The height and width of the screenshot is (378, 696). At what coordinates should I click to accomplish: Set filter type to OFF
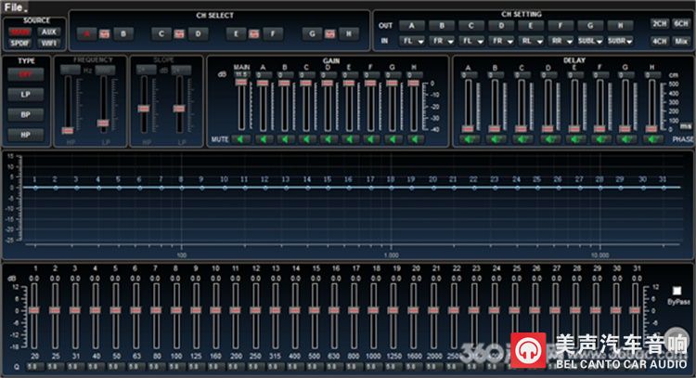[x=25, y=74]
